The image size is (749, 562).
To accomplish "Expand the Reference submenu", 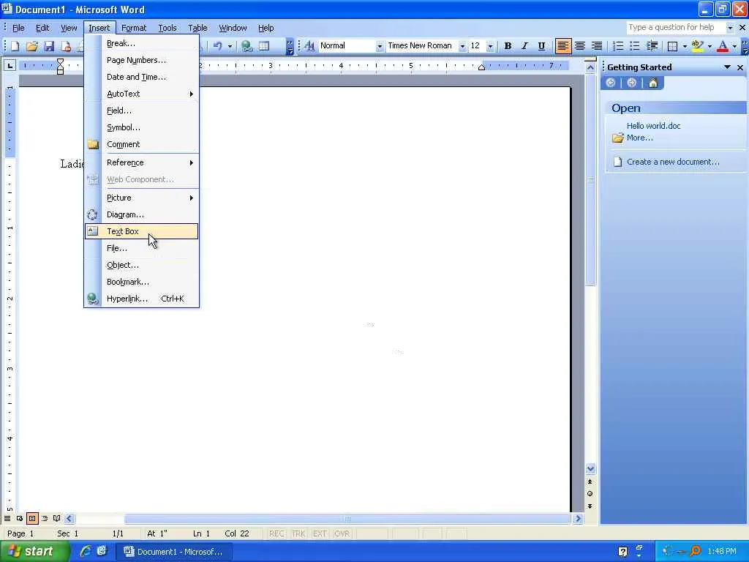I will coord(141,162).
